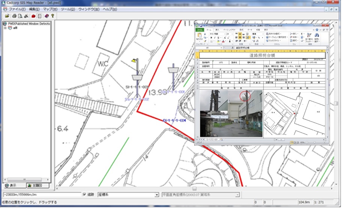The height and width of the screenshot is (208, 342).
Task: Open the 編集(E) menu
Action: tap(34, 9)
